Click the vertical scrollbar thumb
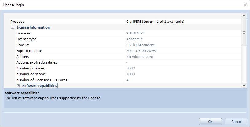This screenshot has width=250, height=127. tap(244, 32)
